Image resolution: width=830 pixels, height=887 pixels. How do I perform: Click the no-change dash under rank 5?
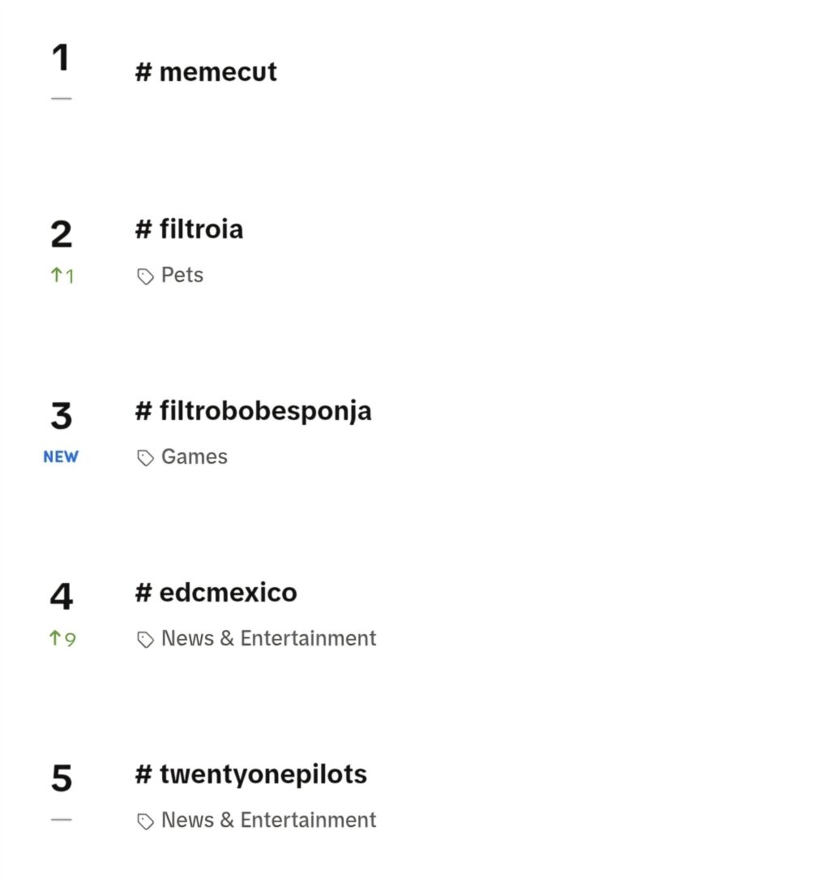point(61,819)
